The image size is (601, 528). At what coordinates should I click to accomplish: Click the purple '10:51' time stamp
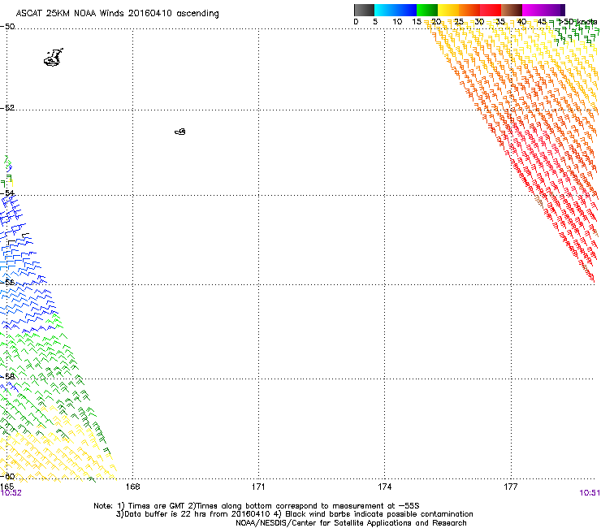pos(590,493)
